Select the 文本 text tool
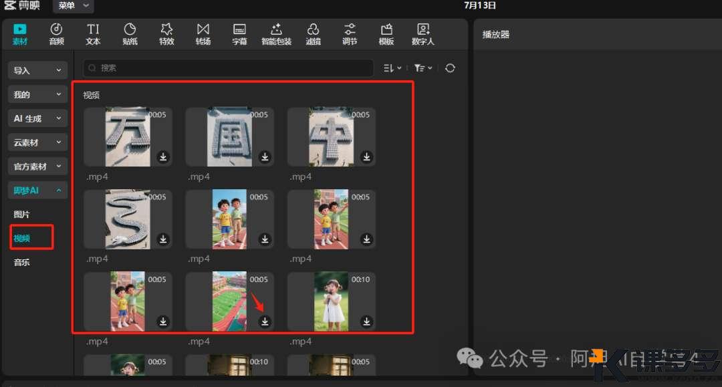The image size is (722, 387). [x=93, y=33]
